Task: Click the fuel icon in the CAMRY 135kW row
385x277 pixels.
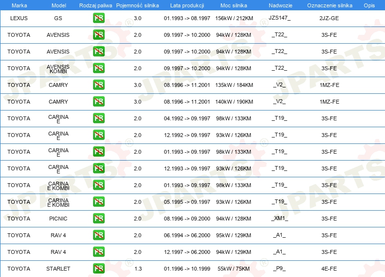Action: coord(98,85)
